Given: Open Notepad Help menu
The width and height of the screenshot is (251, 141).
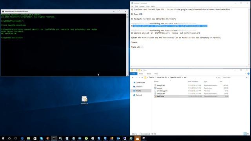Looking at the screenshot, I should [153, 7].
